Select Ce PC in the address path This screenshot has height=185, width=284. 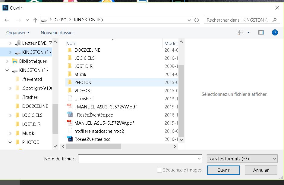point(60,20)
